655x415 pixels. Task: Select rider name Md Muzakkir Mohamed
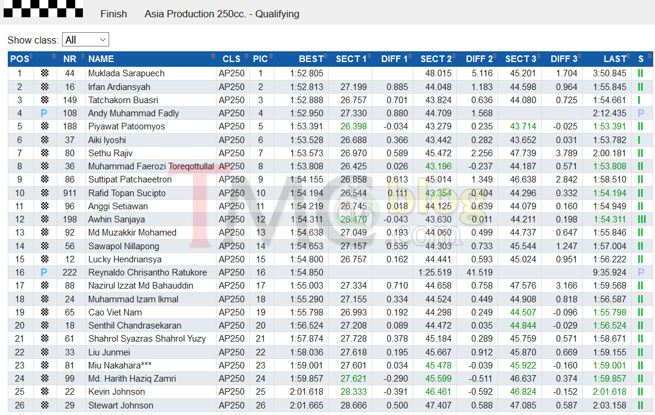tap(132, 232)
